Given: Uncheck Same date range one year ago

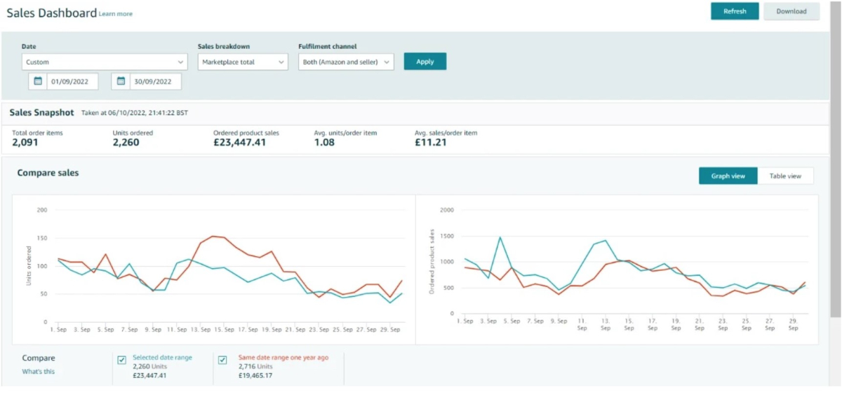Looking at the screenshot, I should 222,360.
